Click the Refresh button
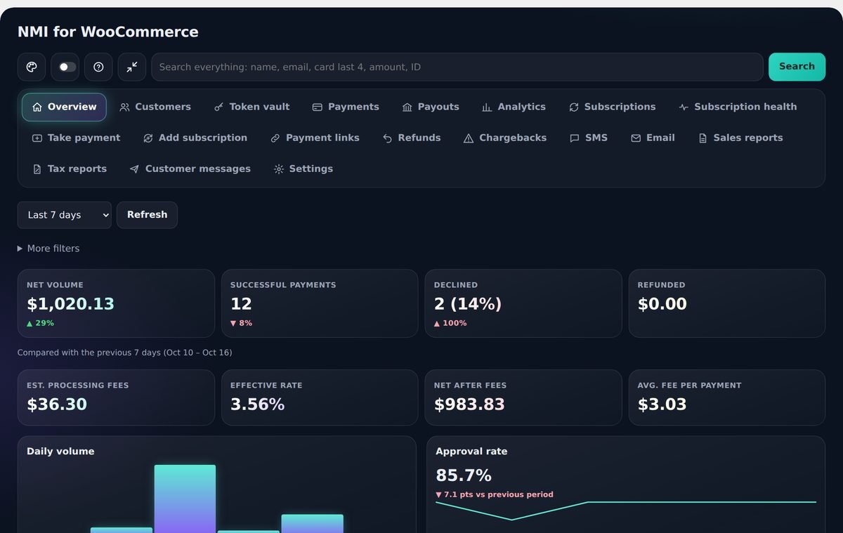The height and width of the screenshot is (533, 843). click(x=147, y=215)
